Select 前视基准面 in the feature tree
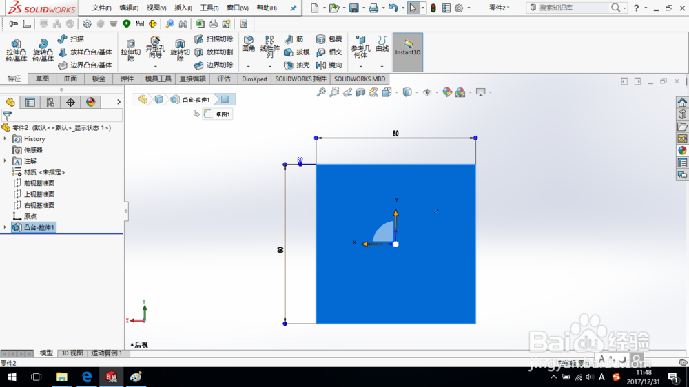 tap(34, 183)
